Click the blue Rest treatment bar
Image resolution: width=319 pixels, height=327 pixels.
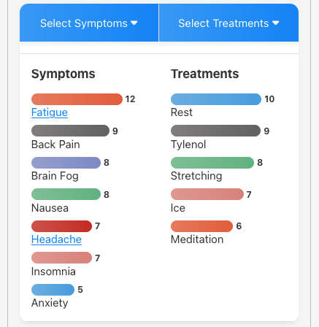coord(216,99)
